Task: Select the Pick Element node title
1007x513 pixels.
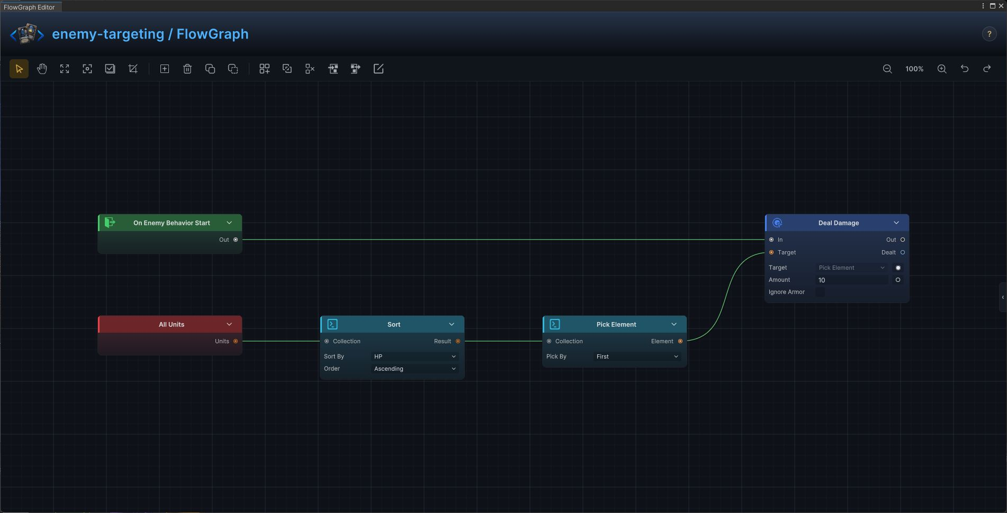Action: coord(616,324)
